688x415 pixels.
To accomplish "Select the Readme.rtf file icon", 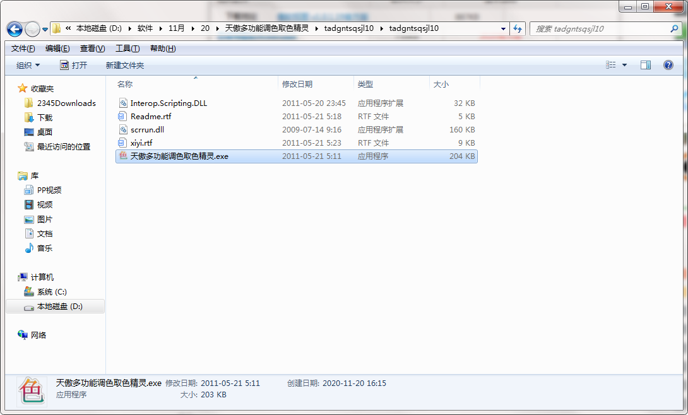I will coord(122,116).
